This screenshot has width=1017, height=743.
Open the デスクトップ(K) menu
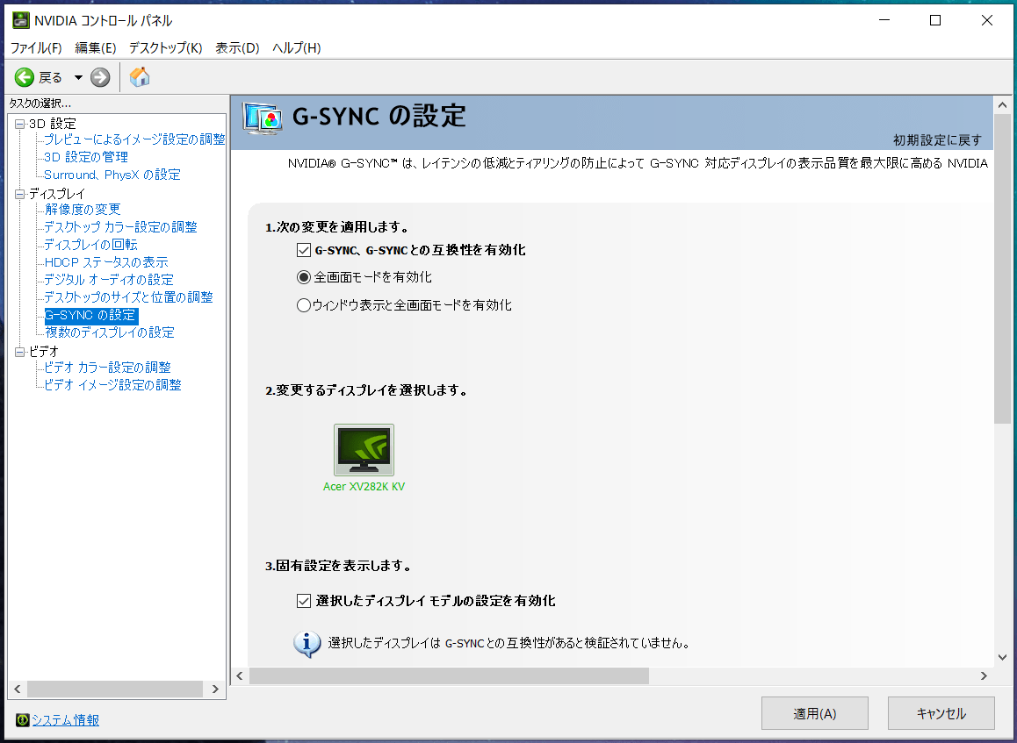pyautogui.click(x=165, y=48)
